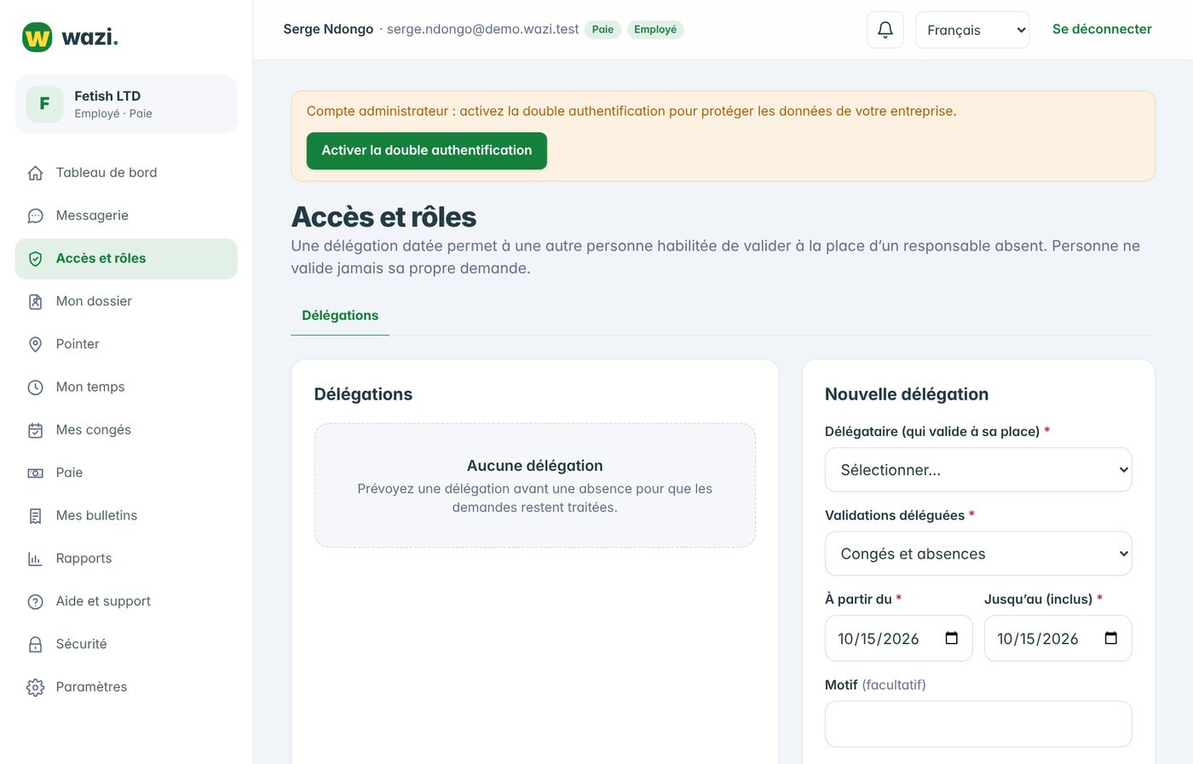Click the wazi logo in the sidebar

click(x=70, y=37)
